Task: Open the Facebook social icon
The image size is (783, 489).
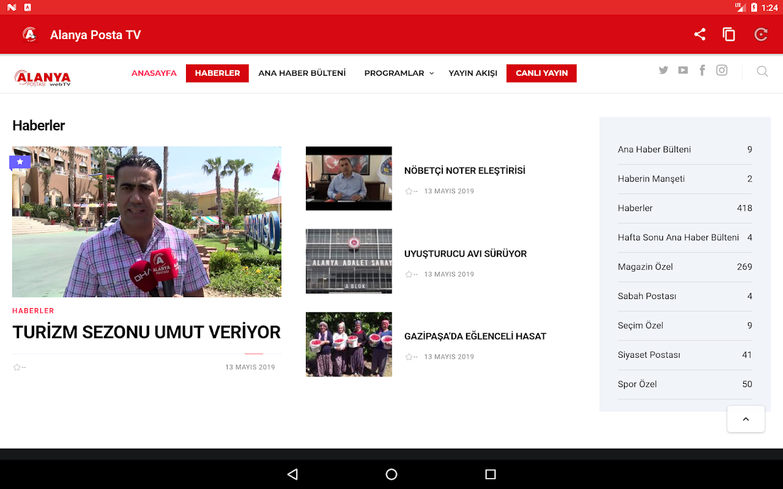Action: pos(702,70)
